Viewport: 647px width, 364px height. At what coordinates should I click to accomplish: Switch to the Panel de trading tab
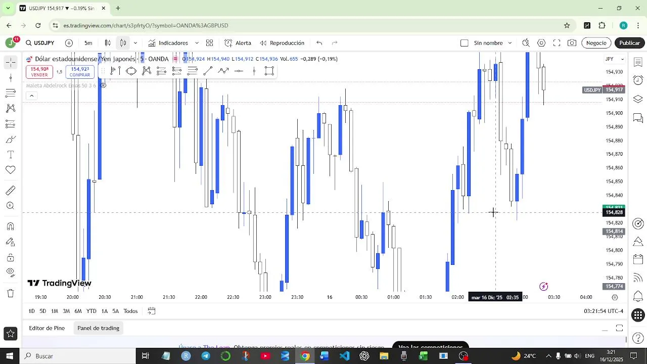98,328
